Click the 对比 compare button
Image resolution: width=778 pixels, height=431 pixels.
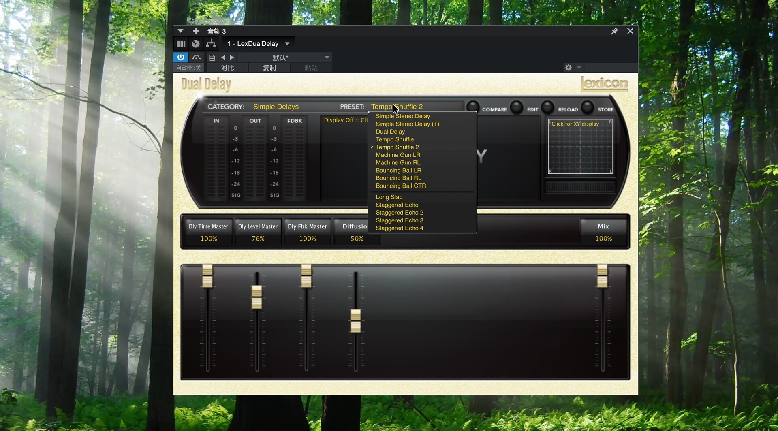coord(227,68)
